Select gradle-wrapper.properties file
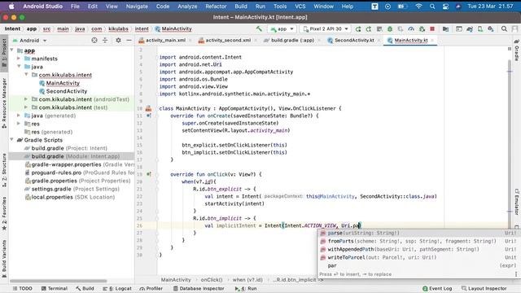This screenshot has height=293, width=521. coord(80,164)
